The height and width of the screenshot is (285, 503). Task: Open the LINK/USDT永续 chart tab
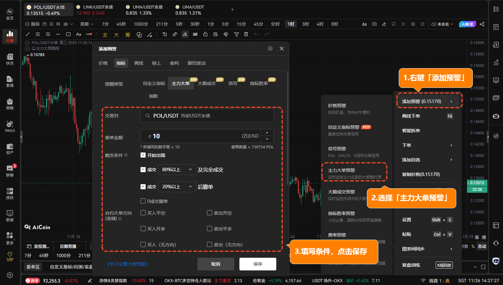94,10
